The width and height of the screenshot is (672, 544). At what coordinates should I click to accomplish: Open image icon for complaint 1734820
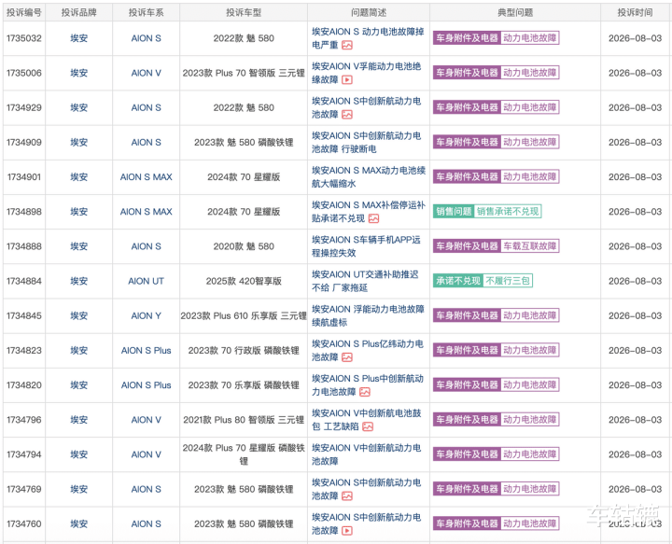(365, 392)
